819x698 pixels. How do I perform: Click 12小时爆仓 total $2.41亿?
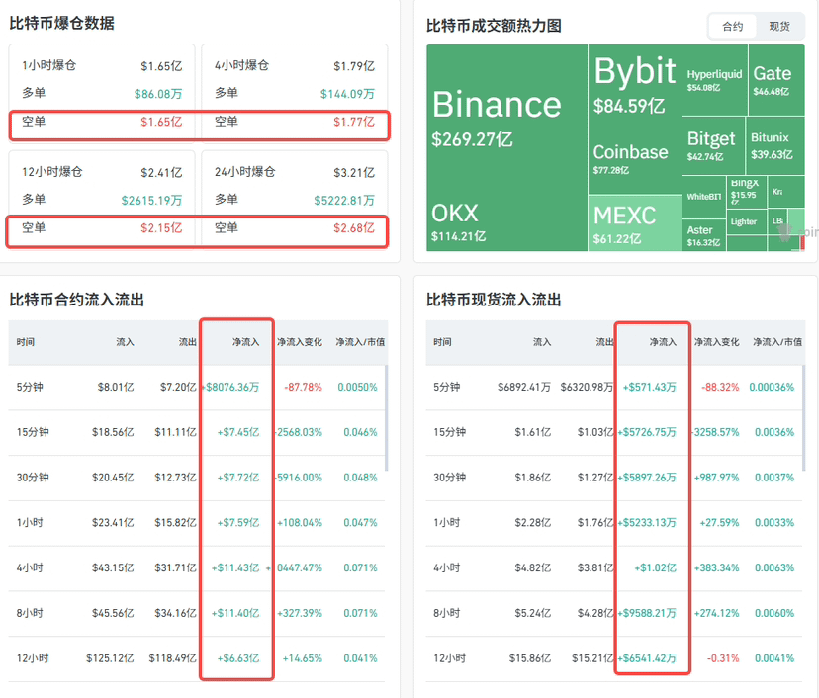pos(161,173)
